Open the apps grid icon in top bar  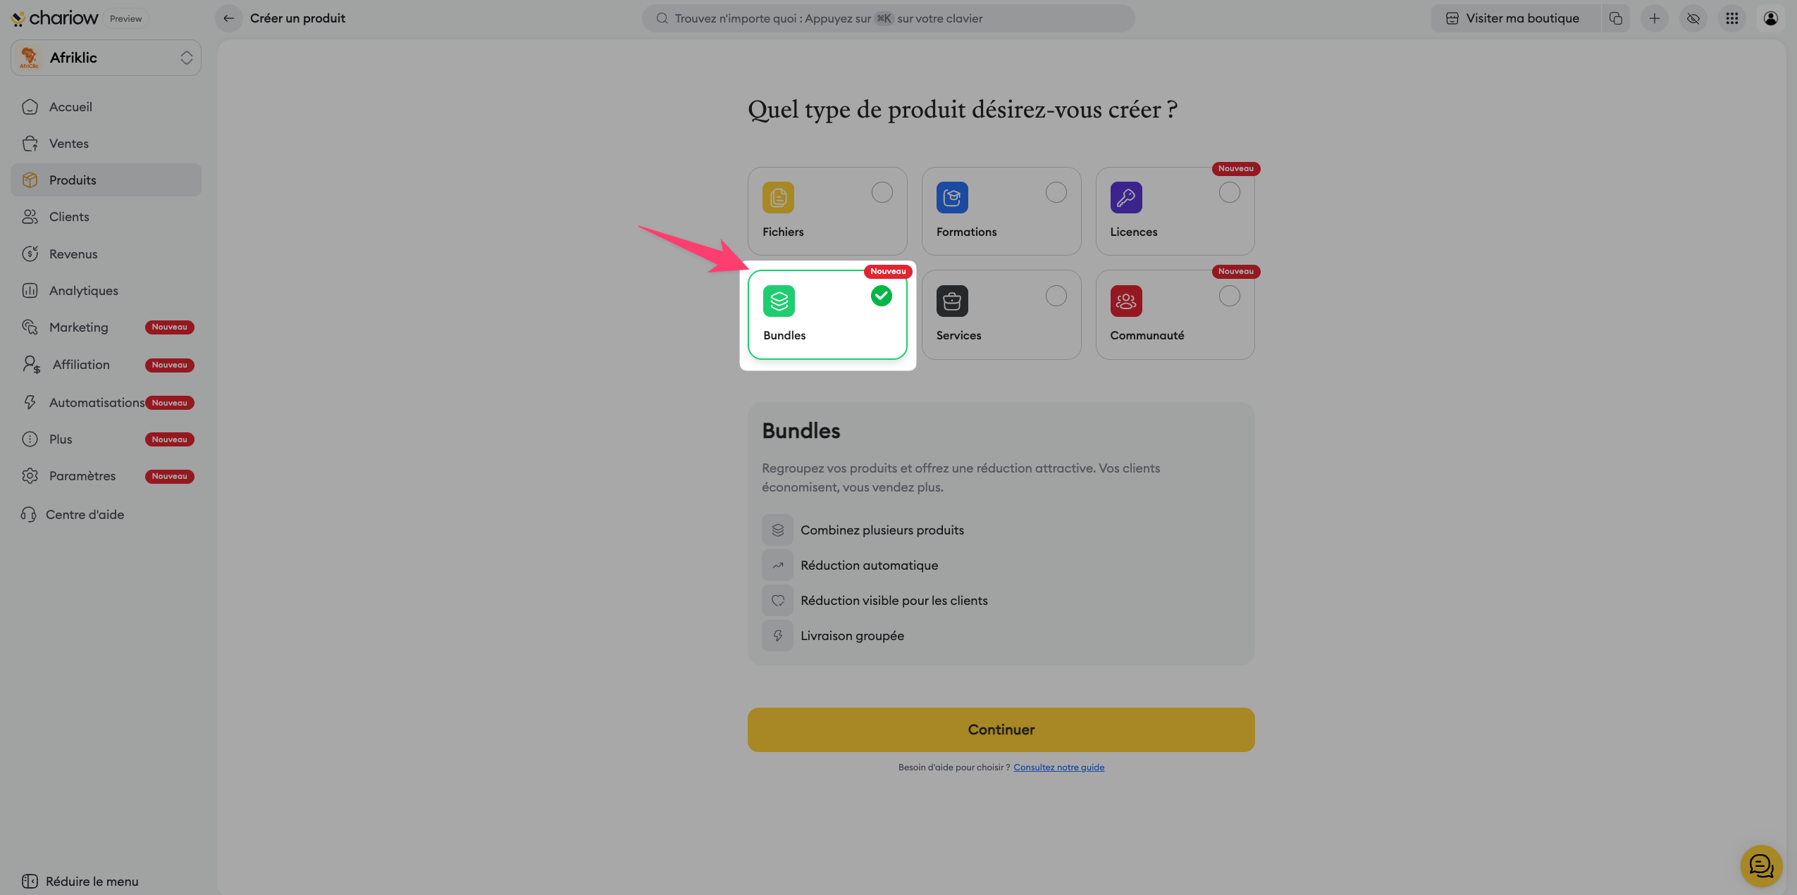click(1731, 18)
